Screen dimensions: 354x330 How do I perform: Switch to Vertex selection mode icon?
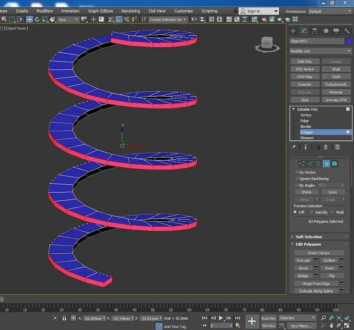tap(302, 164)
